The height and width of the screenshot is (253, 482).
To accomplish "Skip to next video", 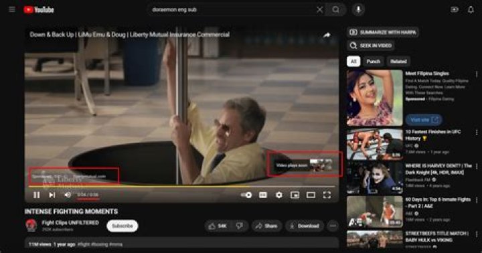I will pyautogui.click(x=52, y=195).
